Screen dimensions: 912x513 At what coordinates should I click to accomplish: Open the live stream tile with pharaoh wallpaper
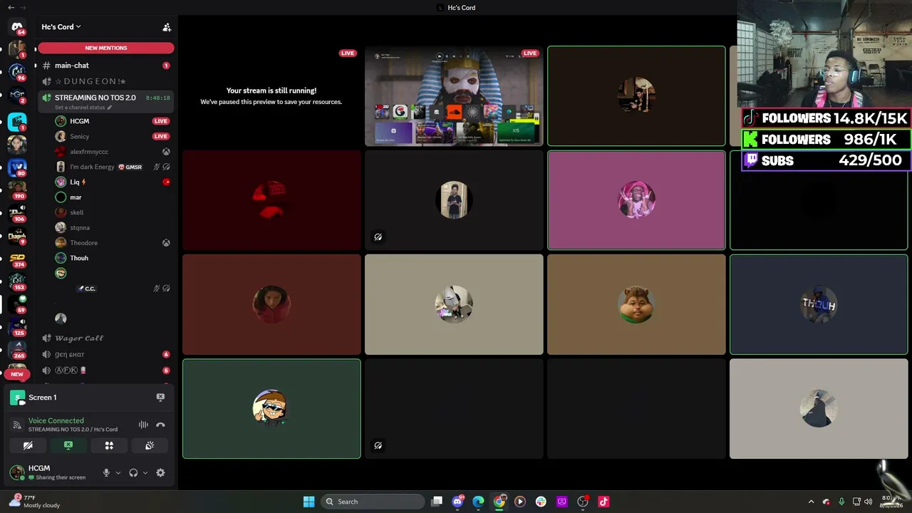pos(454,96)
